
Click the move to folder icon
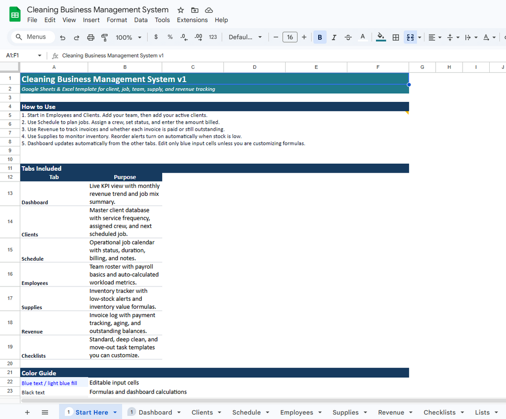coord(195,10)
